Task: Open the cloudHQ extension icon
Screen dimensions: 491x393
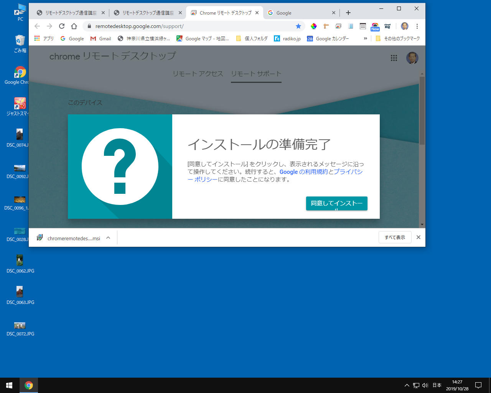Action: (387, 26)
